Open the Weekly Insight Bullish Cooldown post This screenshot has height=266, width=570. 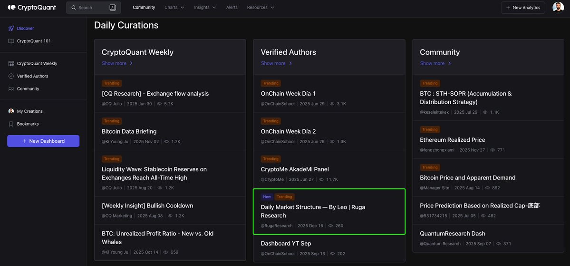coord(147,206)
